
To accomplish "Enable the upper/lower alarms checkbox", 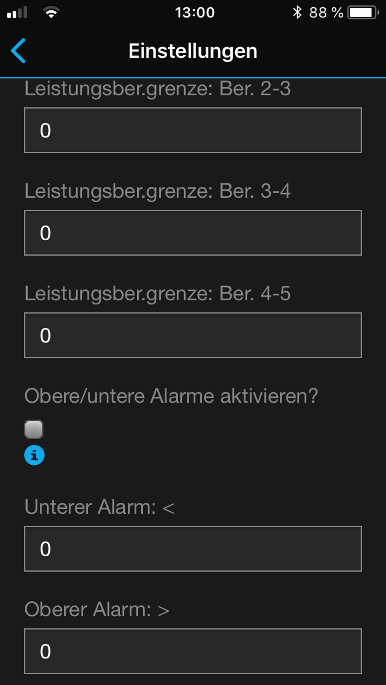I will 34,429.
